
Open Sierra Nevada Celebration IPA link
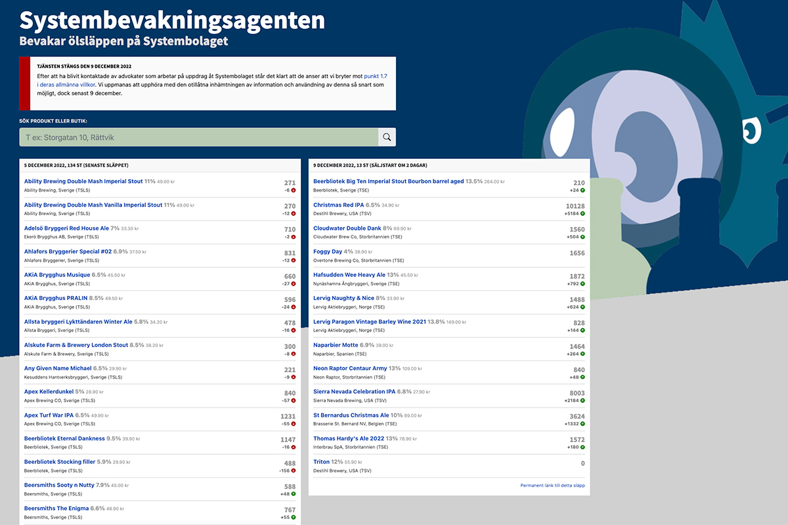pyautogui.click(x=354, y=392)
